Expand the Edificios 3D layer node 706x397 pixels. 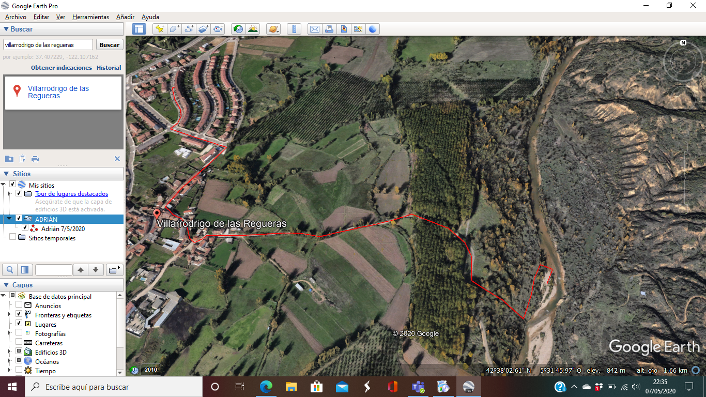coord(9,352)
